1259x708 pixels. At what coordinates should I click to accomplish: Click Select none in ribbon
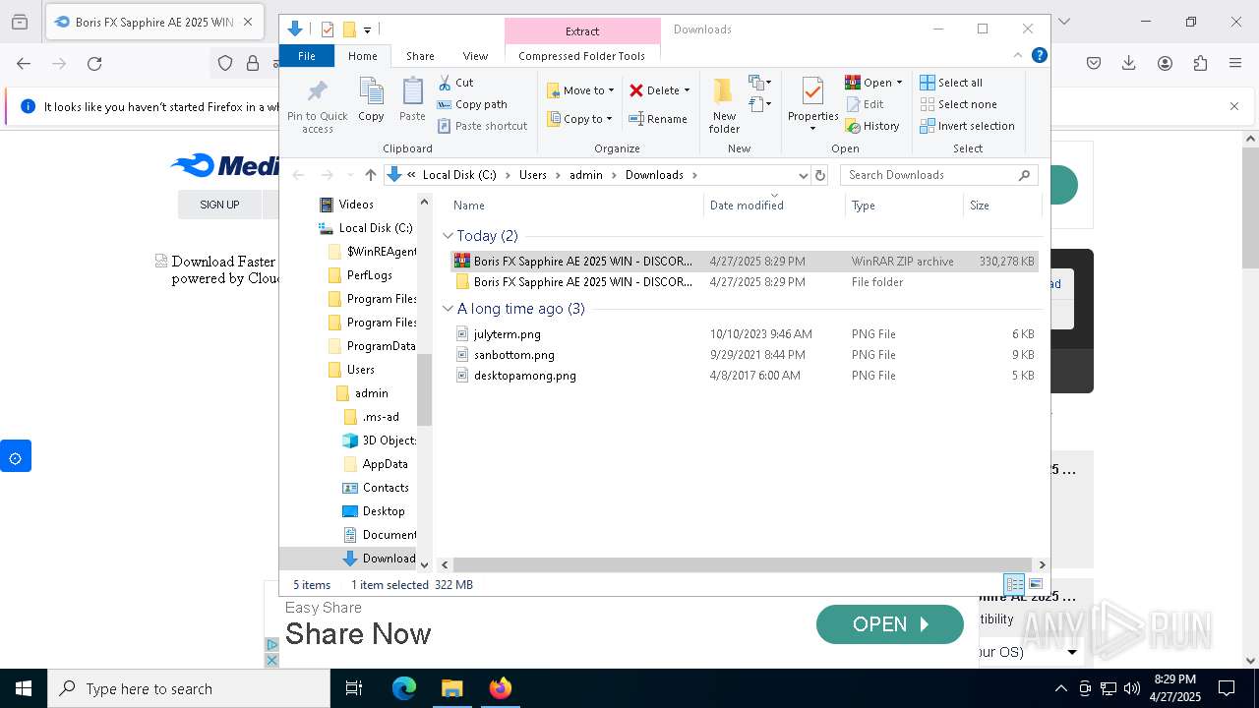pyautogui.click(x=958, y=104)
